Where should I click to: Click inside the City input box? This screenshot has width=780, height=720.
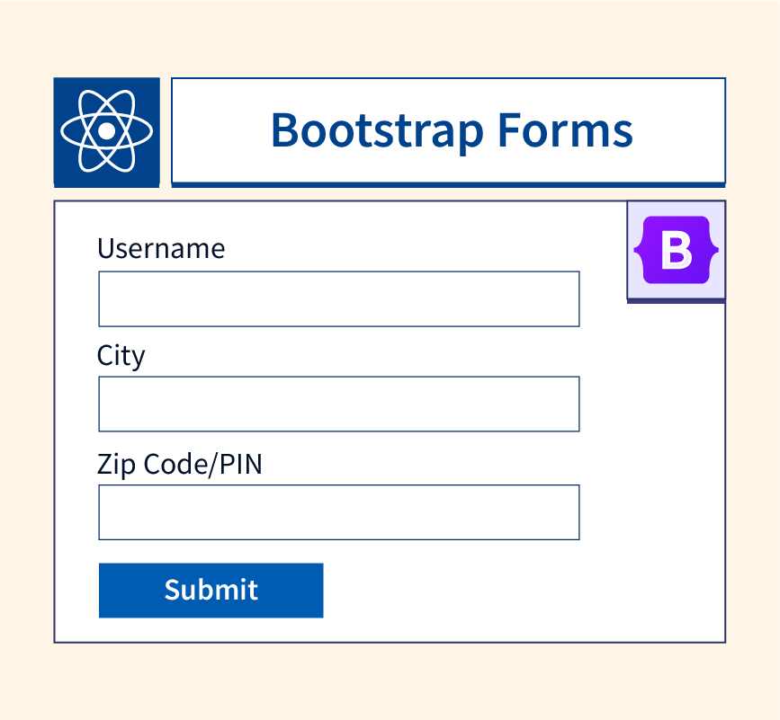pyautogui.click(x=338, y=404)
